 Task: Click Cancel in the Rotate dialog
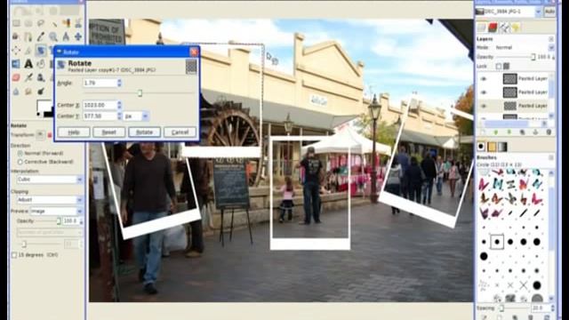(180, 132)
